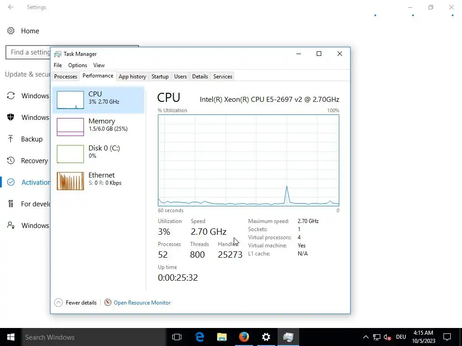Switch to the Details tab
462x346 pixels.
point(200,77)
